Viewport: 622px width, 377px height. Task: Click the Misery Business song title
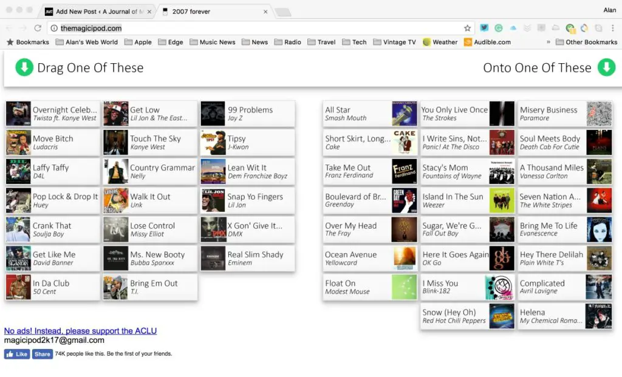[549, 109]
